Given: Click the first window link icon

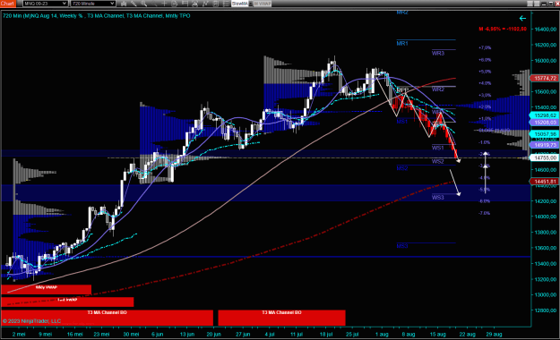Looking at the screenshot, I should (x=530, y=4).
